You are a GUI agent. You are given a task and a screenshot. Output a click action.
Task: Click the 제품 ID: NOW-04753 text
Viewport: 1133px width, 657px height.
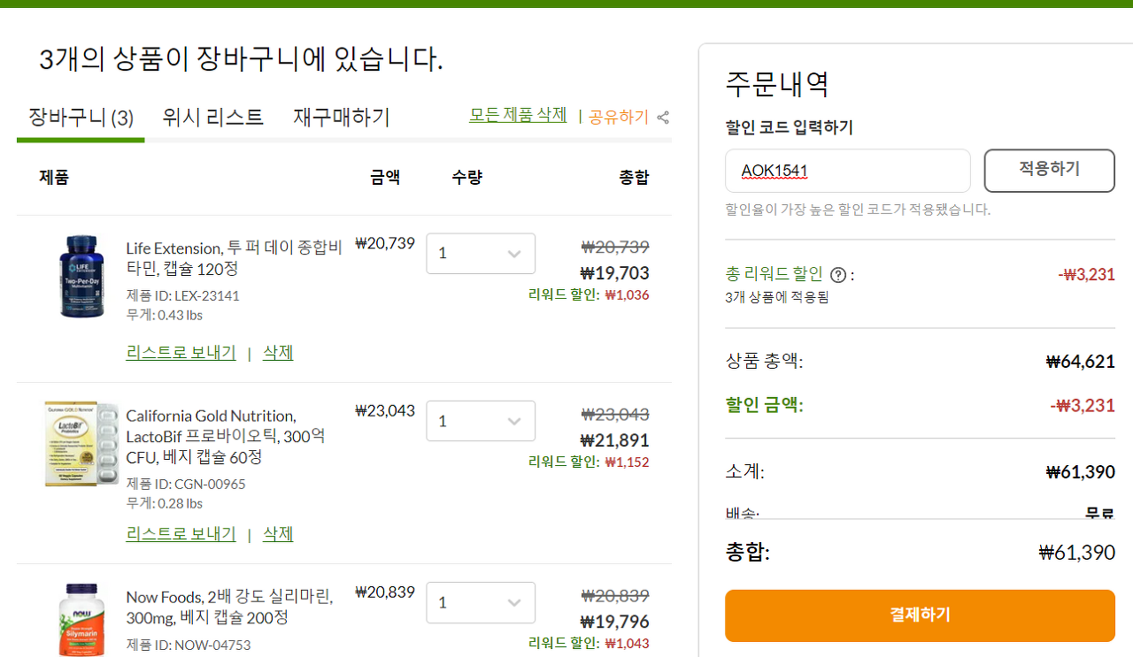(188, 644)
